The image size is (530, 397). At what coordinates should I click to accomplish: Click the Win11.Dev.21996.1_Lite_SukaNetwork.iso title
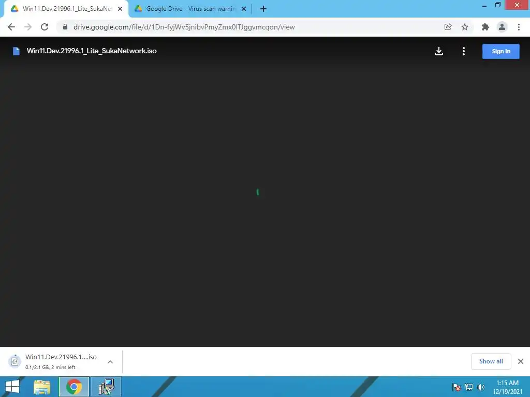click(x=92, y=51)
